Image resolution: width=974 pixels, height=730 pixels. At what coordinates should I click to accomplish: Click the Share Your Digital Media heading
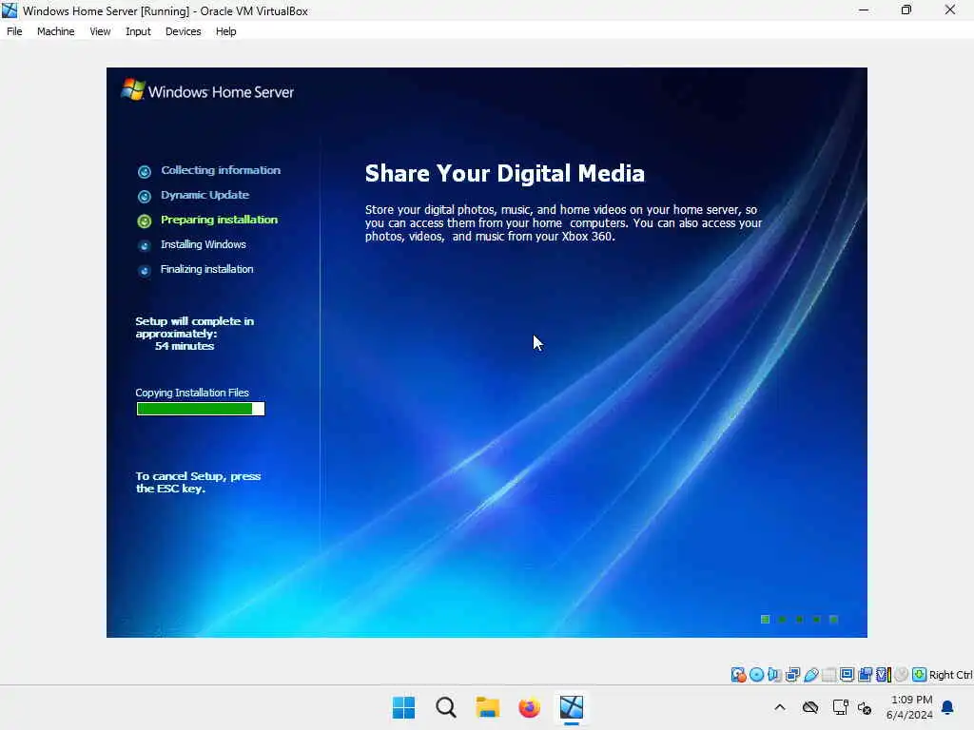click(x=504, y=173)
